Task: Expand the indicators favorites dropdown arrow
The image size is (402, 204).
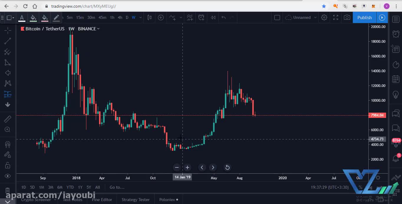Action: [x=181, y=17]
